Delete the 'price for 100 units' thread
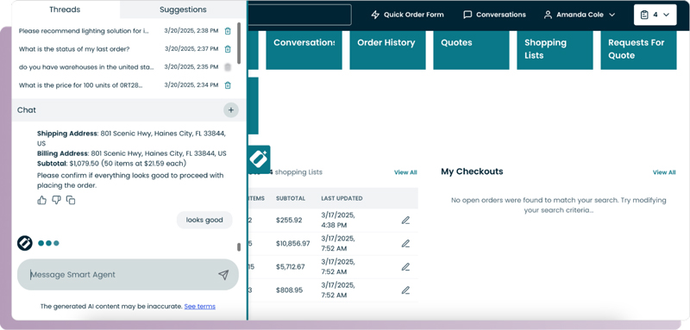Image resolution: width=690 pixels, height=330 pixels. point(228,85)
